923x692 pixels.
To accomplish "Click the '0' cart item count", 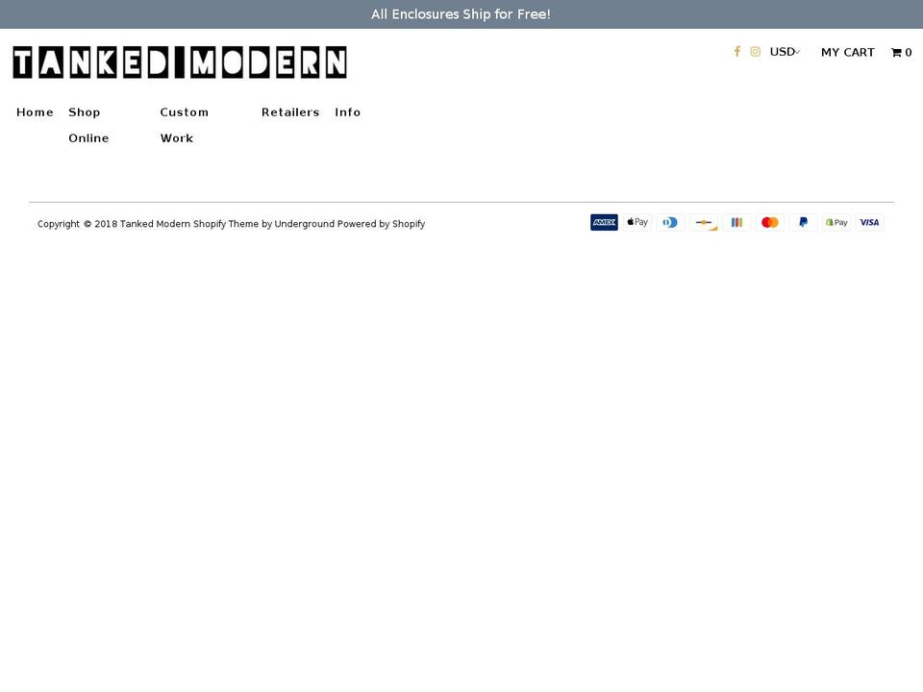I will coord(909,52).
